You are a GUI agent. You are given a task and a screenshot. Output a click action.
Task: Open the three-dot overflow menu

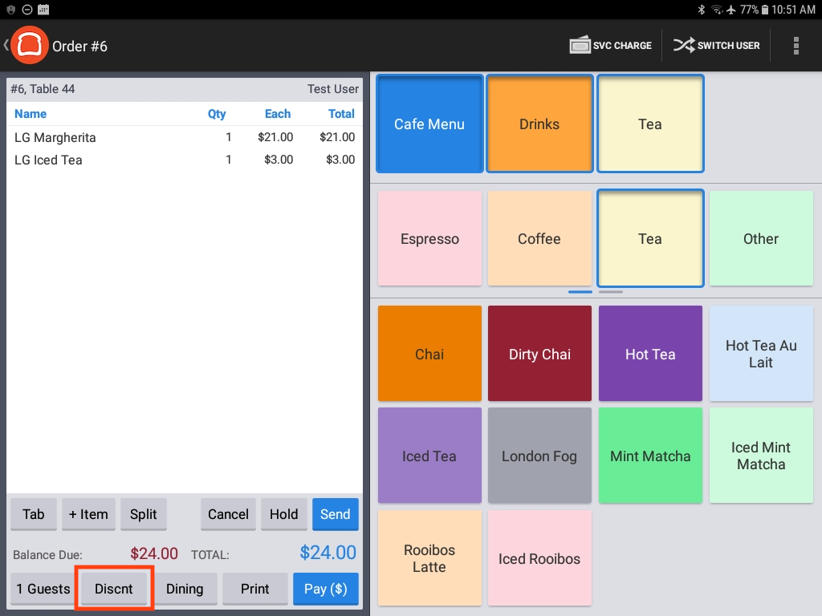(x=796, y=46)
